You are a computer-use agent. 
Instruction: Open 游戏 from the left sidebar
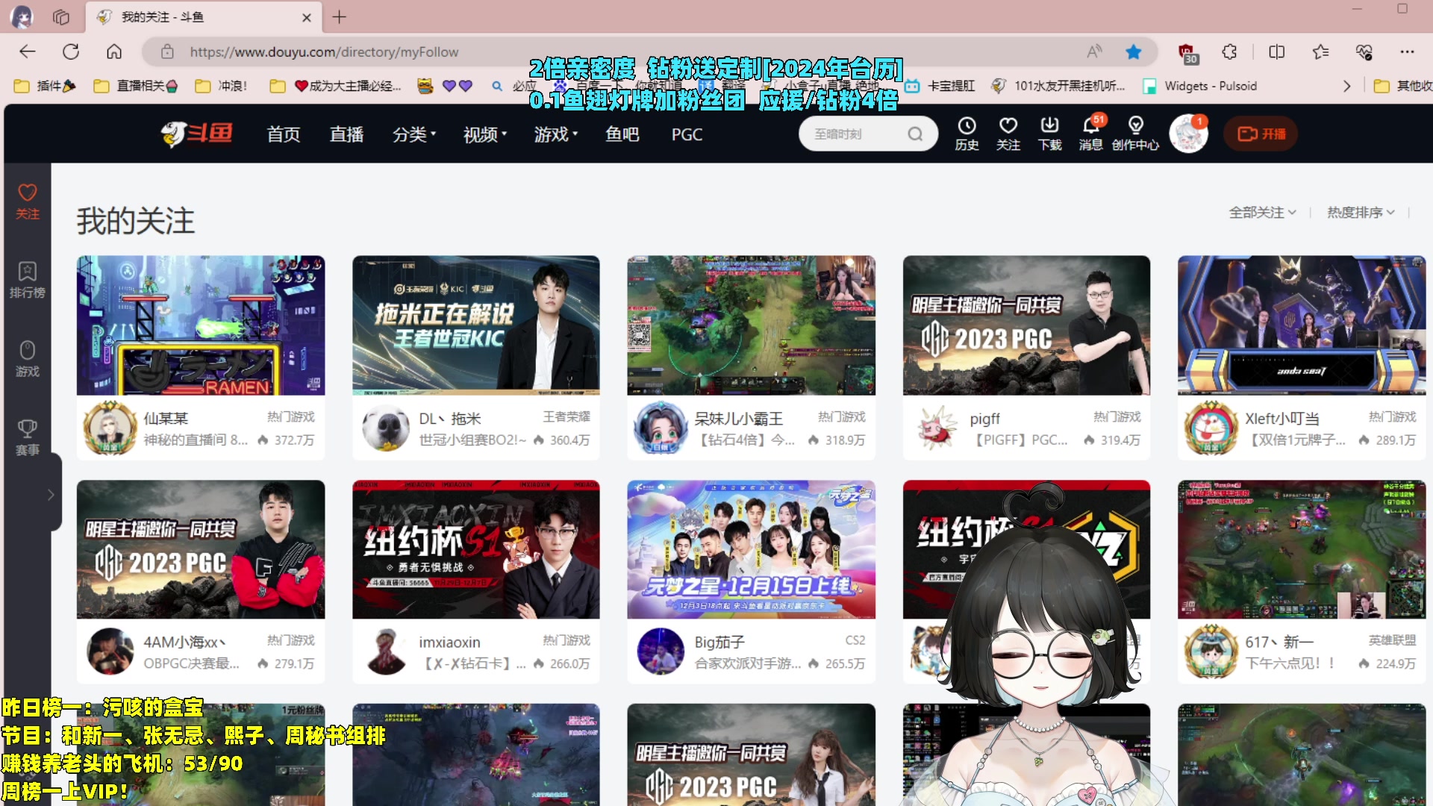click(28, 358)
